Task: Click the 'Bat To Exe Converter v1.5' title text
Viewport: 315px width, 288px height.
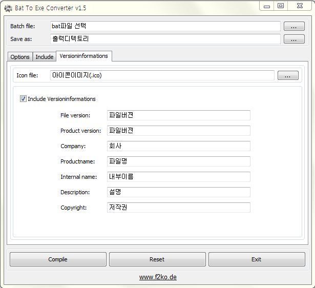Action: click(50, 8)
